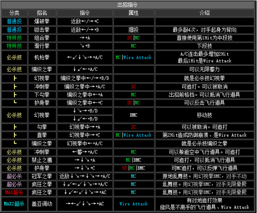
Task: Click description A/C连击最多增加2Hit
Action: point(205,54)
